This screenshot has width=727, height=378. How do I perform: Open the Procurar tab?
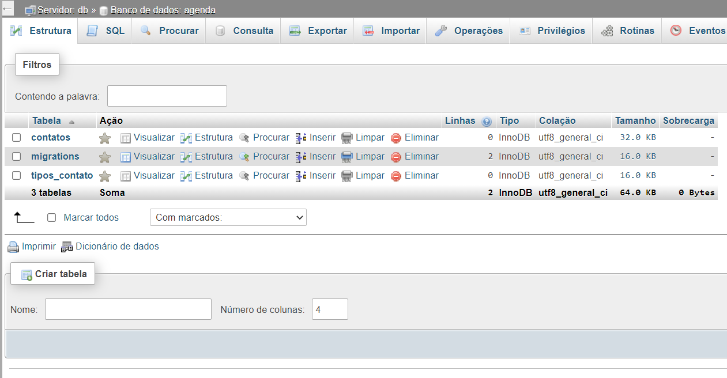[x=169, y=31]
